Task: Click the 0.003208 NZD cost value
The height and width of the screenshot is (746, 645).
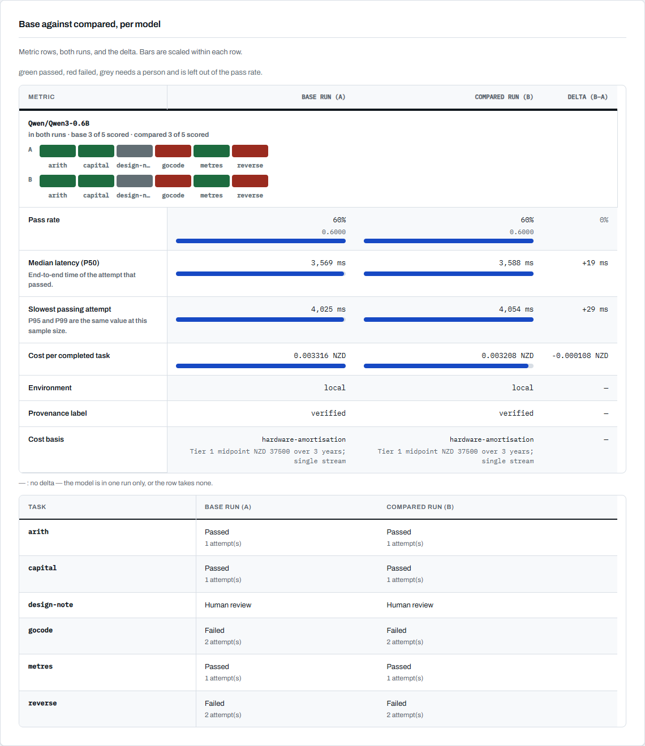Action: [508, 356]
